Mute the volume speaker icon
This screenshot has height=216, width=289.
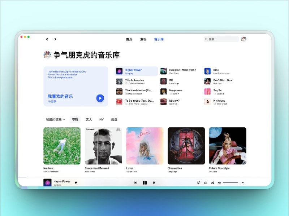coord(219,183)
